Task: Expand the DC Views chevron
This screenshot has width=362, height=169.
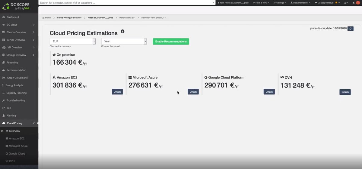Action: [x=34, y=25]
